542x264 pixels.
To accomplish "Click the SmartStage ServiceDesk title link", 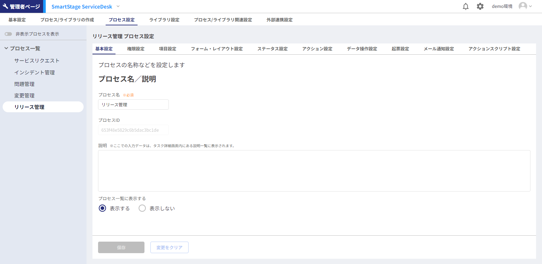I will (x=82, y=7).
